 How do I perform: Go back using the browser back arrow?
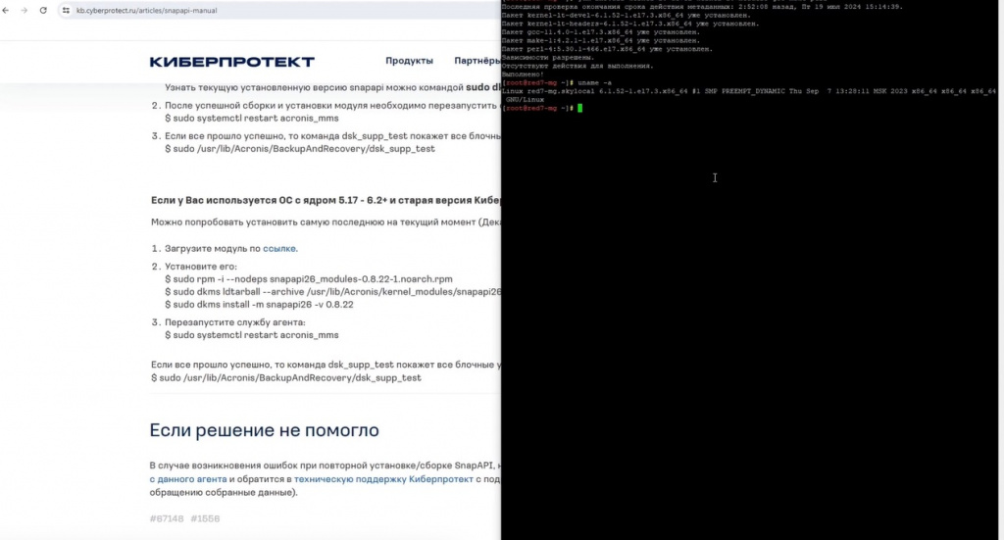click(x=6, y=10)
